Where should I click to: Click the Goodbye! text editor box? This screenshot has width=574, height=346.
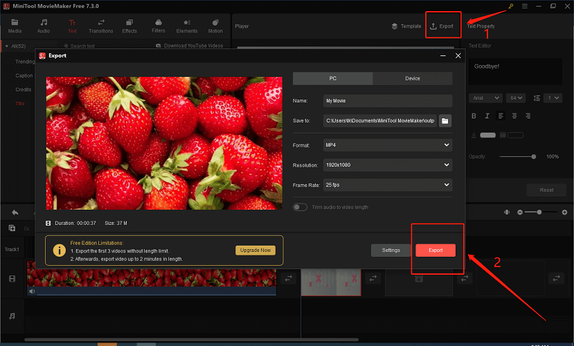(515, 72)
